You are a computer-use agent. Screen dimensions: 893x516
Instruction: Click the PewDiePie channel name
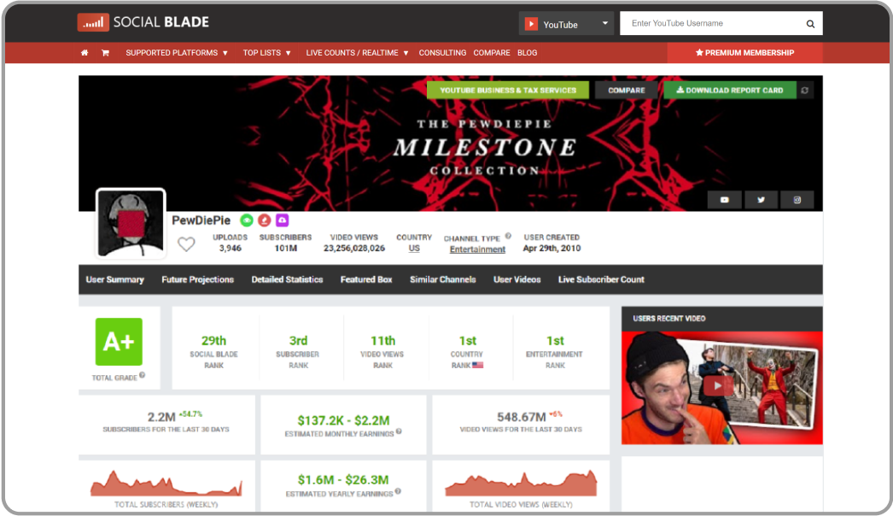(x=201, y=220)
